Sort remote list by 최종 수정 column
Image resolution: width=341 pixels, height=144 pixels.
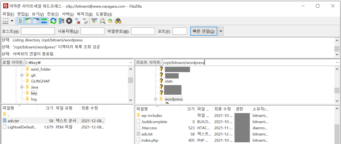tap(223, 109)
